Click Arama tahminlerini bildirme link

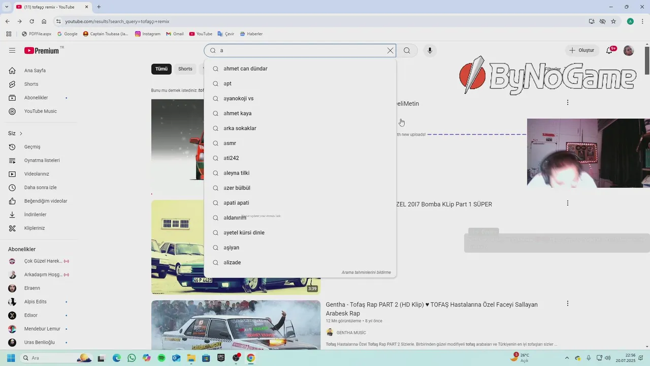pyautogui.click(x=366, y=272)
